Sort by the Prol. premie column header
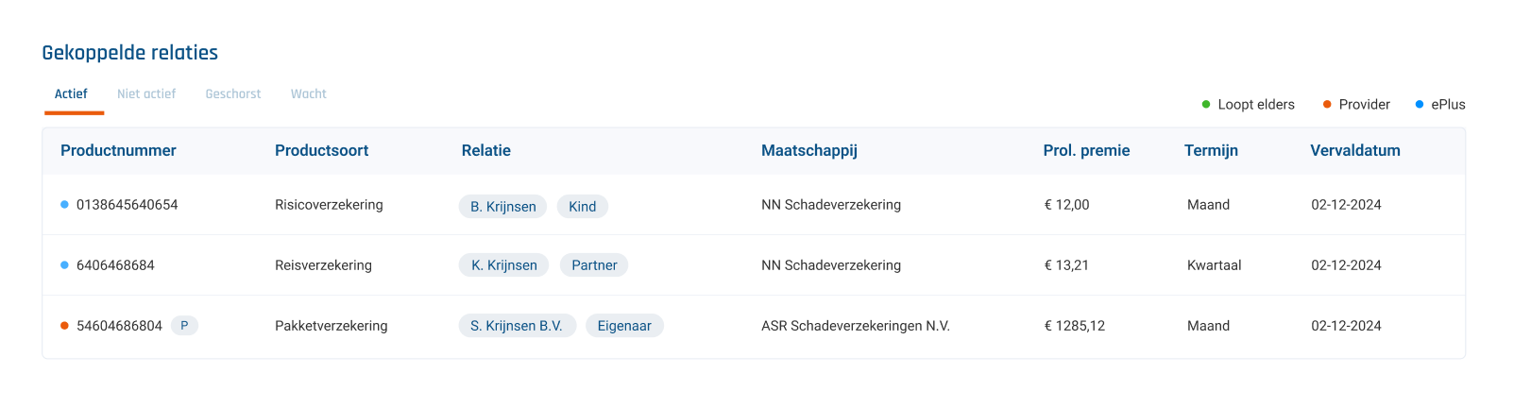Viewport: 1514px width, 408px height. [x=1086, y=150]
